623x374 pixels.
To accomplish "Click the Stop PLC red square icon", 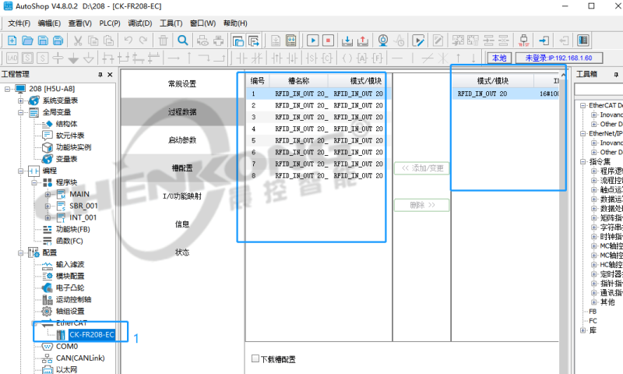I will [328, 40].
